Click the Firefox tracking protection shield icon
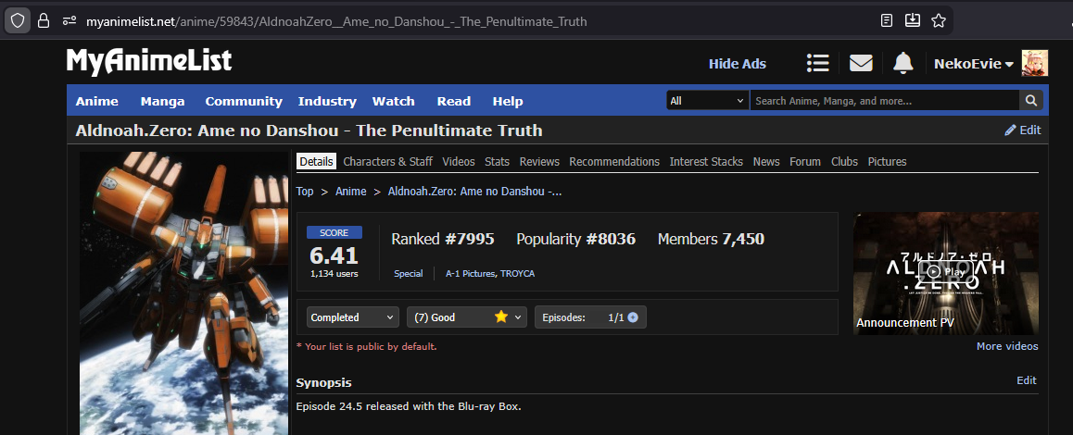This screenshot has width=1073, height=435. (18, 21)
